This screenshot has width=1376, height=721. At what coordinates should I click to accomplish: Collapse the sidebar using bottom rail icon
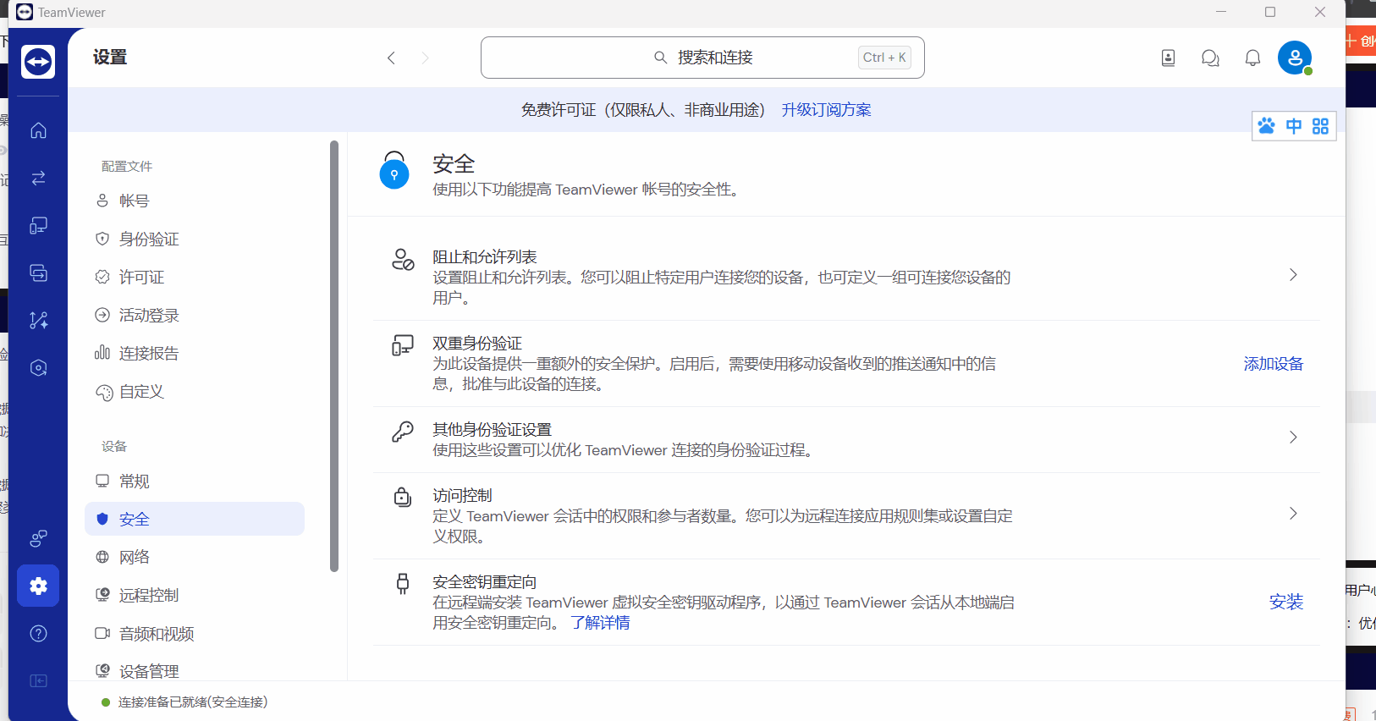point(38,680)
